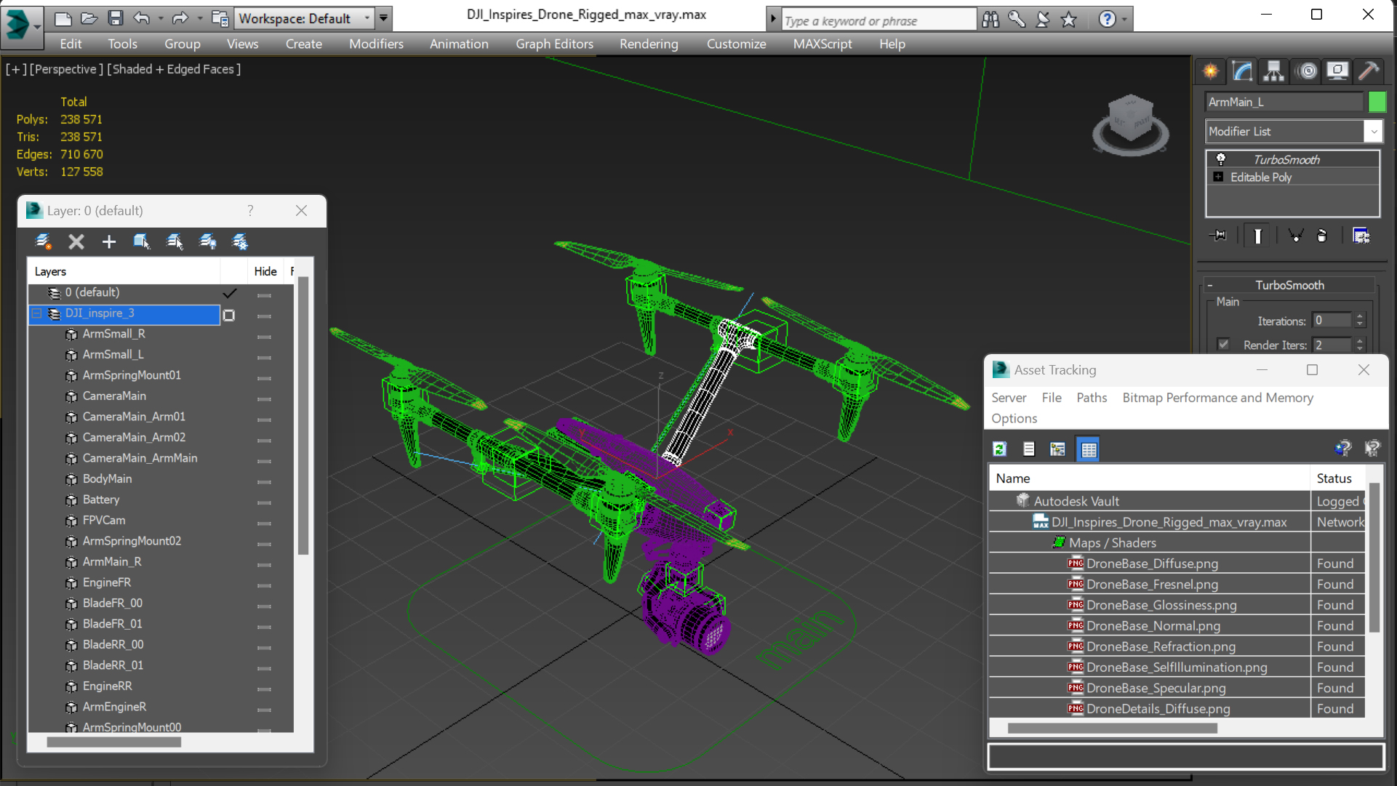The image size is (1397, 786).
Task: Click the [Perspective] viewport label
Action: click(65, 69)
